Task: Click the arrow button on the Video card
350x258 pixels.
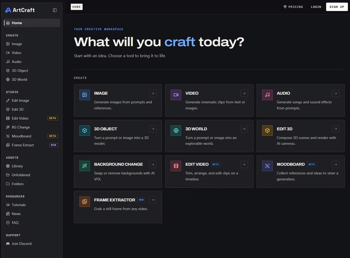Action: (x=244, y=93)
